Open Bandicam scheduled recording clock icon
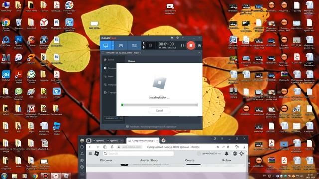The width and height of the screenshot is (319, 179). [177, 38]
